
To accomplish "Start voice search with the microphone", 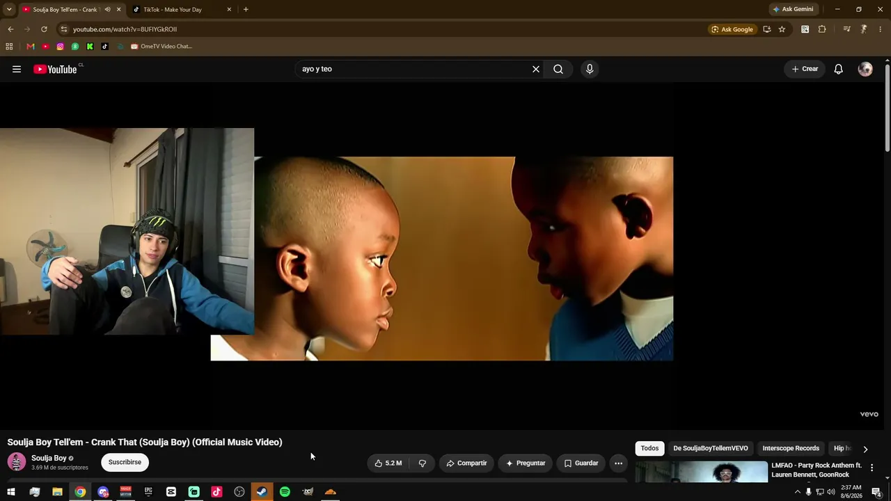I will click(x=590, y=69).
